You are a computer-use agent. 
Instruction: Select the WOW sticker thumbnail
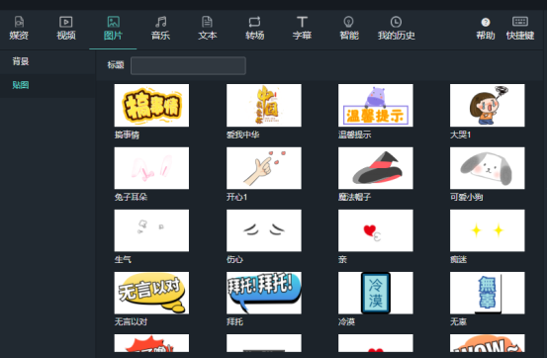click(x=488, y=343)
